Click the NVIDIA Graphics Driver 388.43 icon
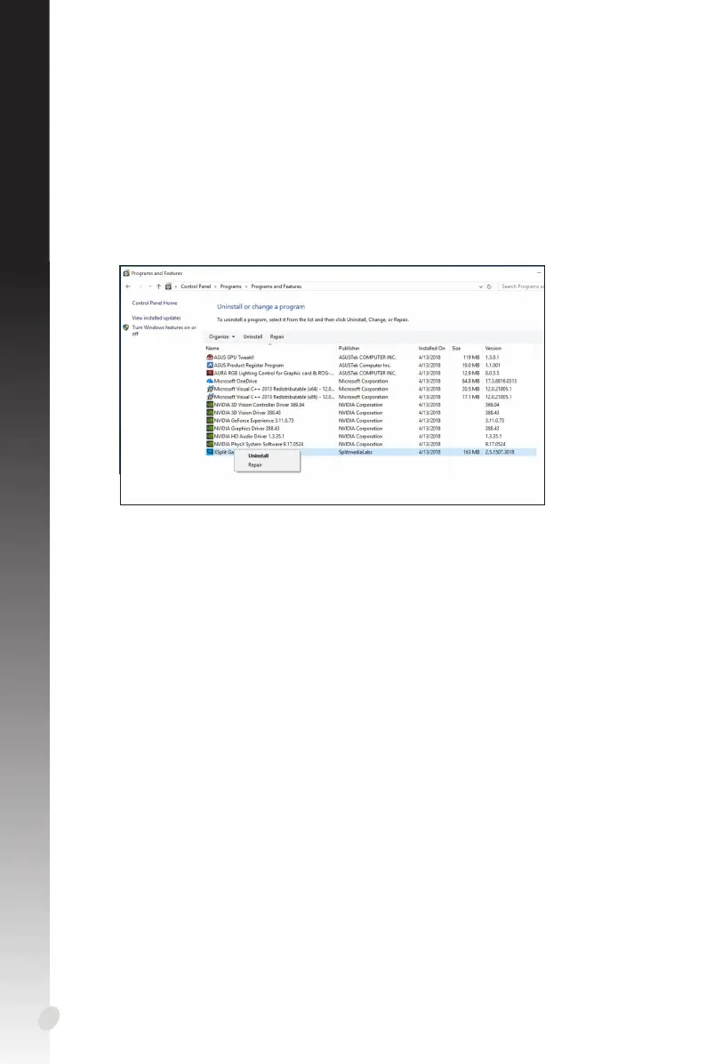 coord(210,428)
